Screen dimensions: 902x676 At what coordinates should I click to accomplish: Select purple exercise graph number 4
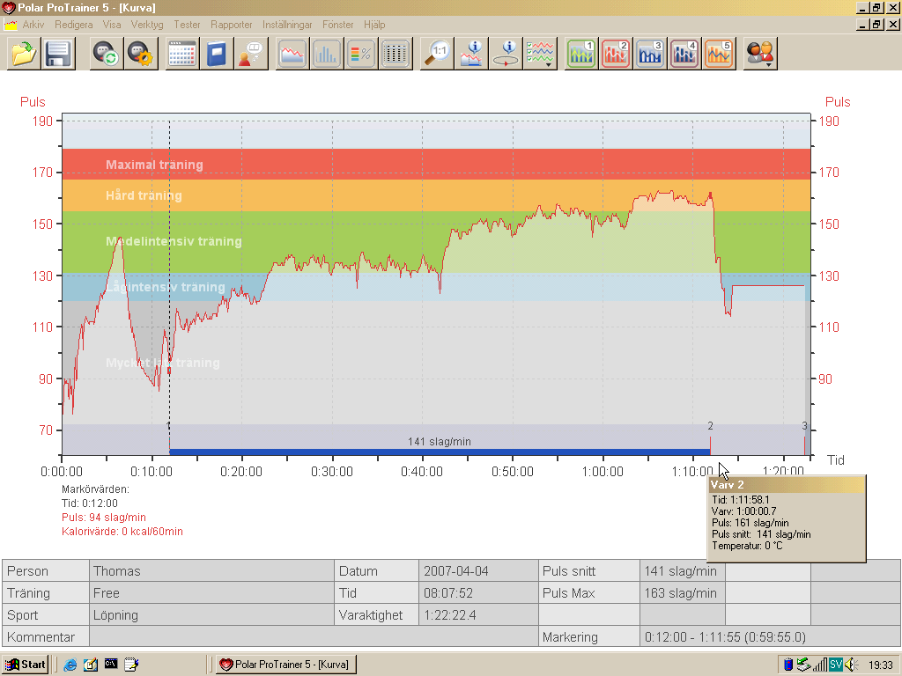click(684, 54)
